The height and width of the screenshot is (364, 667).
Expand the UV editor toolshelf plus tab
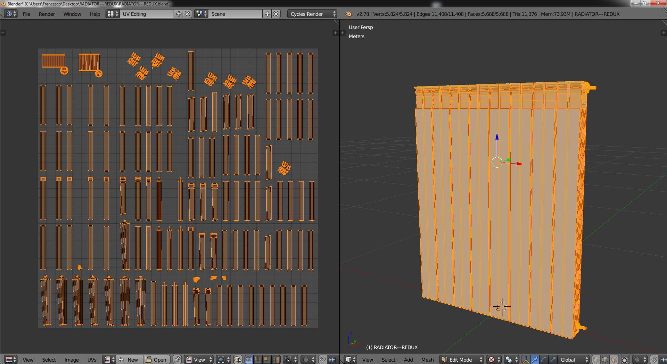click(x=3, y=33)
